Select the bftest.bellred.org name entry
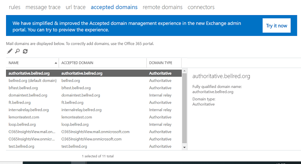Image resolution: width=301 pixels, height=164 pixels. [23, 88]
